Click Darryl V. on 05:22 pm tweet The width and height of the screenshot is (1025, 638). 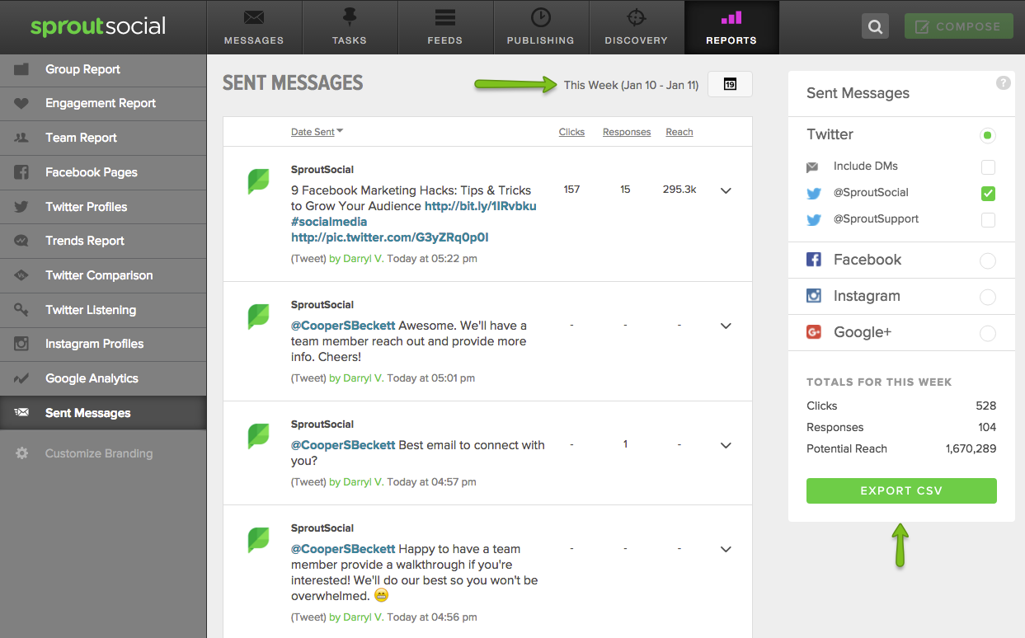[364, 259]
